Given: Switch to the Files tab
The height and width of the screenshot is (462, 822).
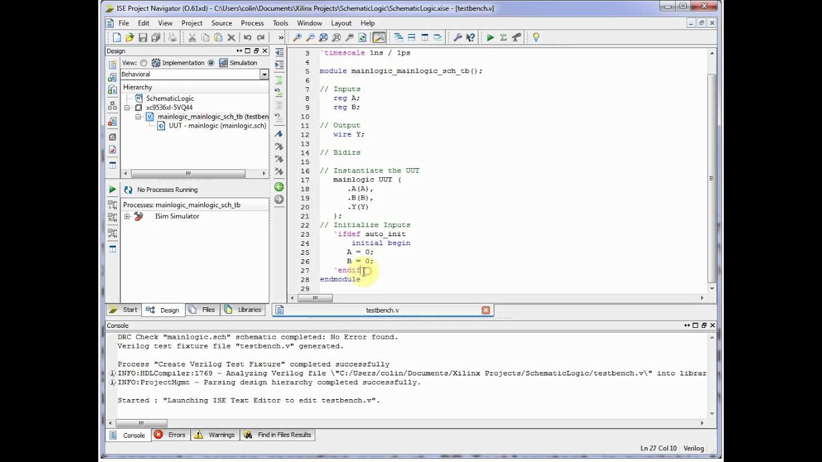Looking at the screenshot, I should pyautogui.click(x=202, y=310).
